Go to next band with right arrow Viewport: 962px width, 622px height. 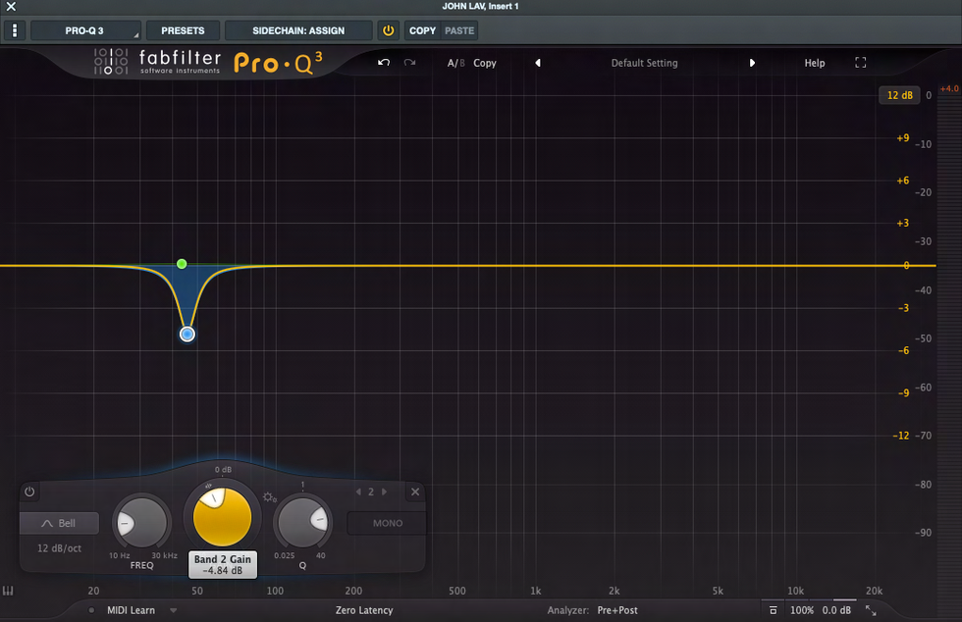[384, 492]
